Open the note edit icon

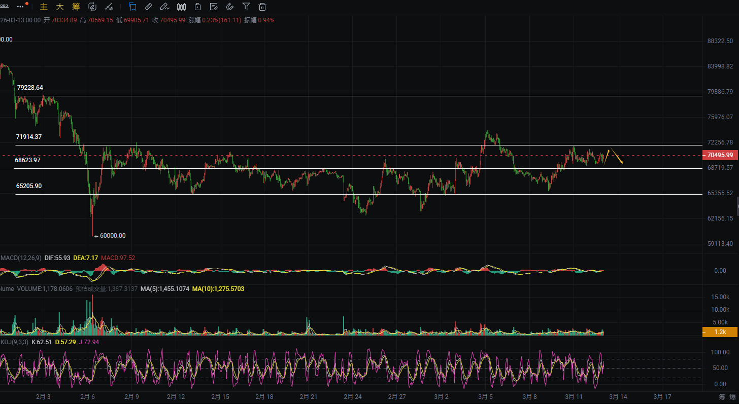click(x=214, y=7)
